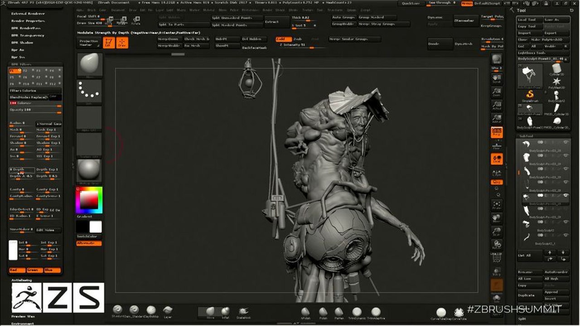Expand the SubTool palette header

click(527, 136)
